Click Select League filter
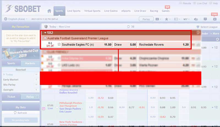The height and width of the screenshot is (127, 220). click(x=207, y=27)
